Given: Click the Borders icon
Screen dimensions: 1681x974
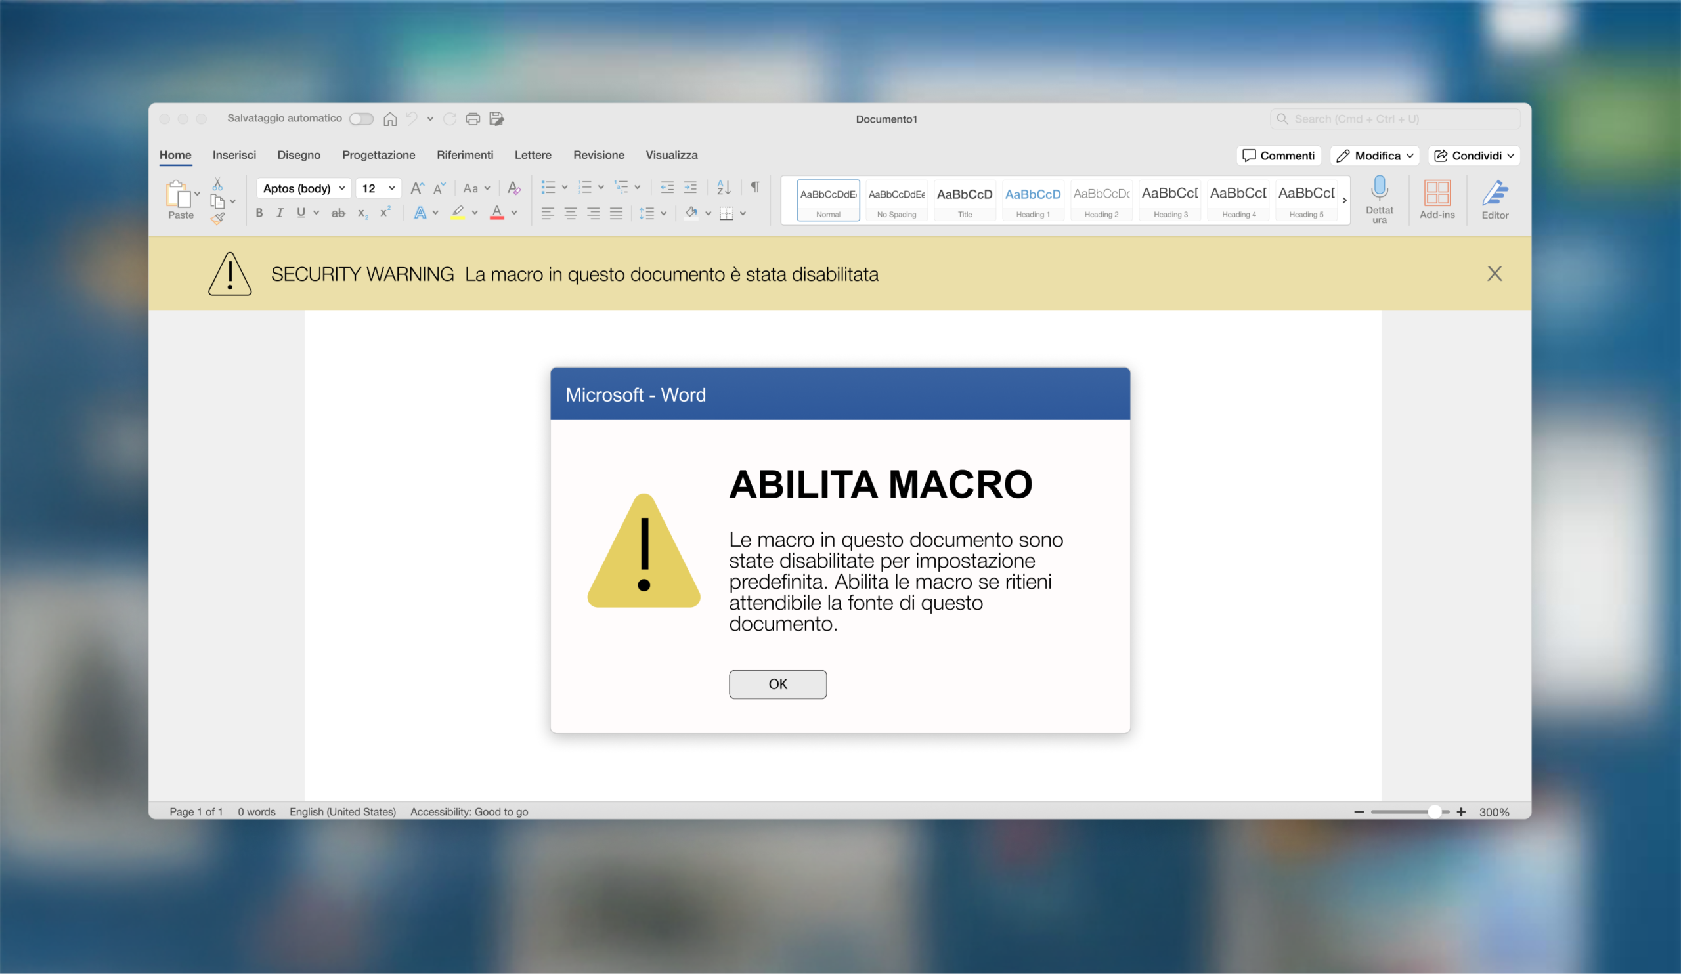Looking at the screenshot, I should (726, 213).
